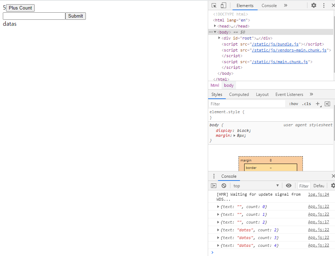
Task: Clear the console with the clear icon
Action: [x=224, y=186]
